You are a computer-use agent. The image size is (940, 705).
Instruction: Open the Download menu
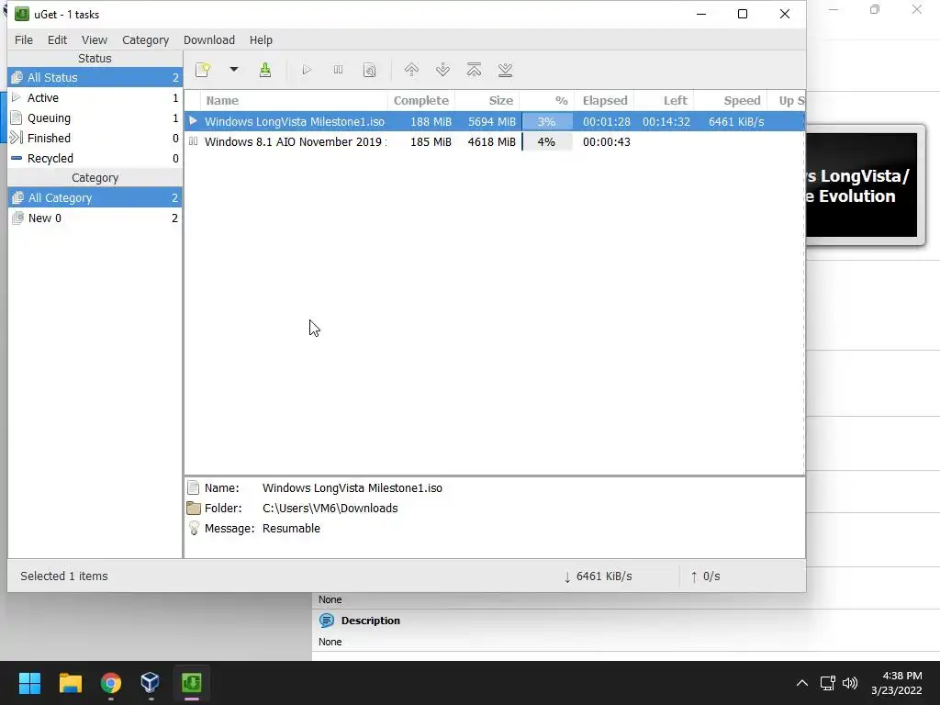[209, 40]
